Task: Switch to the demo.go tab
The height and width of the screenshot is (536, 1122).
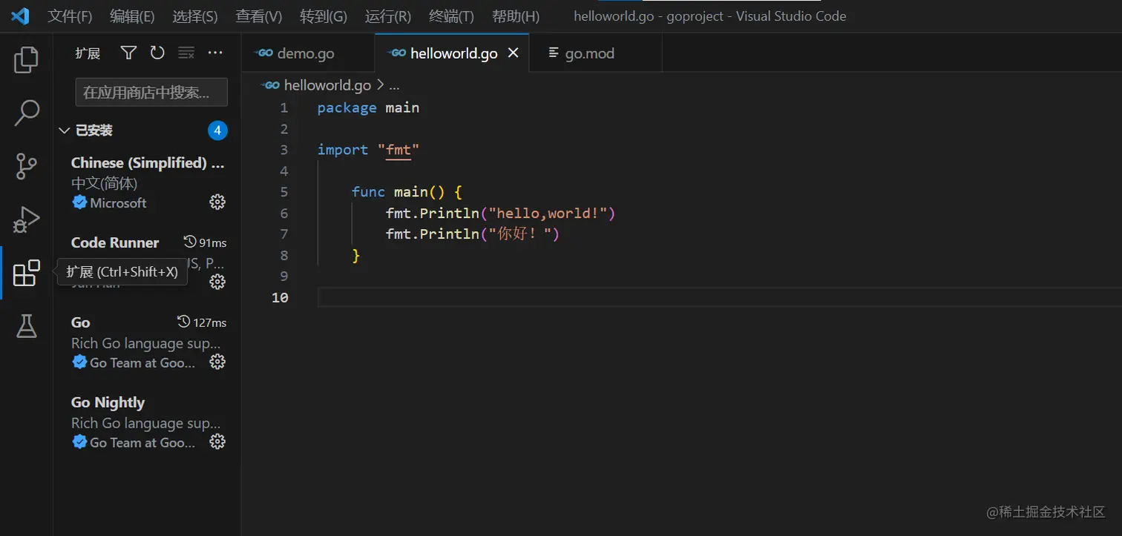Action: (x=308, y=53)
